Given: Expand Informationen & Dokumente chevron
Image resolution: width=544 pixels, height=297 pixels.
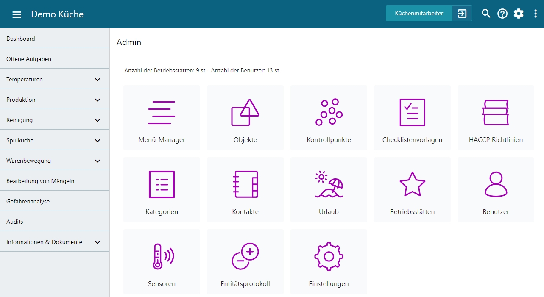Looking at the screenshot, I should pyautogui.click(x=98, y=242).
